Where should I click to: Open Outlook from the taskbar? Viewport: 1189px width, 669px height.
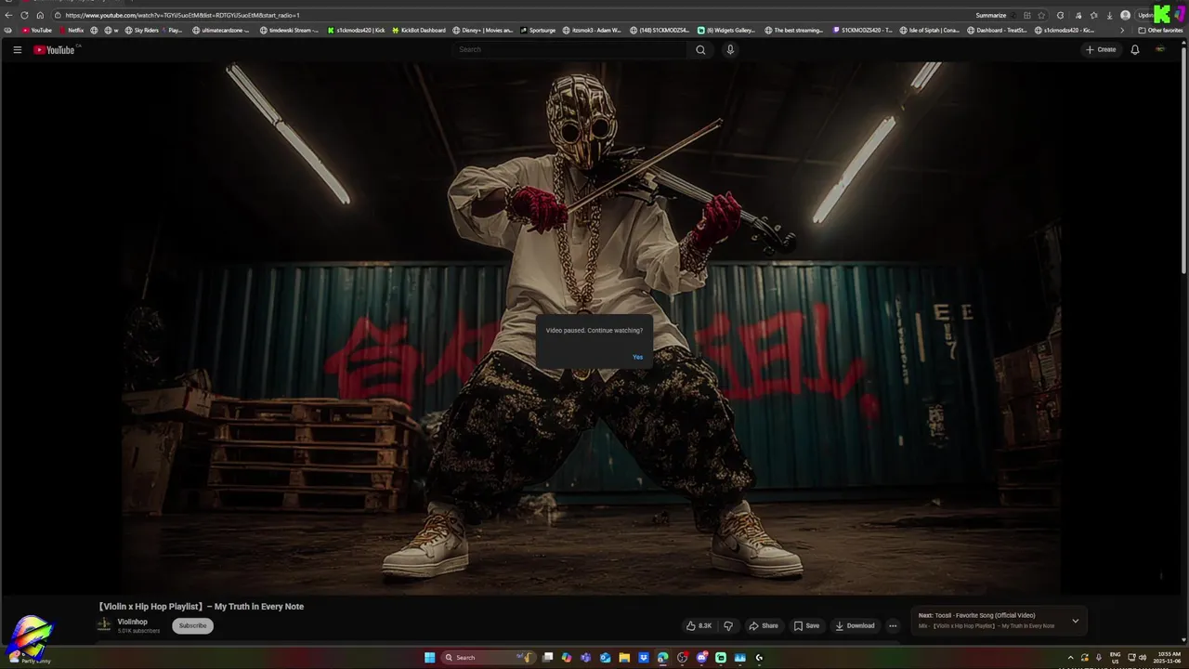[x=606, y=658]
